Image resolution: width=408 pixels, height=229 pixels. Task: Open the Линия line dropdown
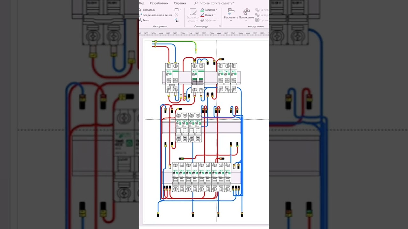point(208,15)
